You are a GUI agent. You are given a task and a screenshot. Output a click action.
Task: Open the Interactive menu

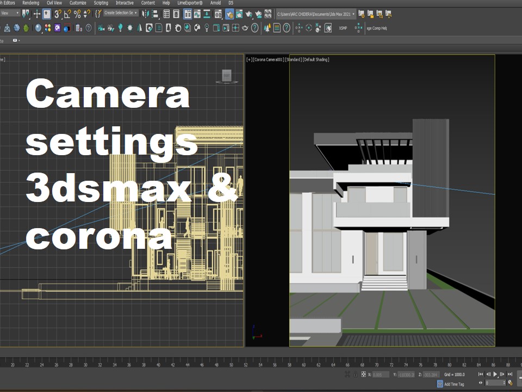pyautogui.click(x=125, y=3)
